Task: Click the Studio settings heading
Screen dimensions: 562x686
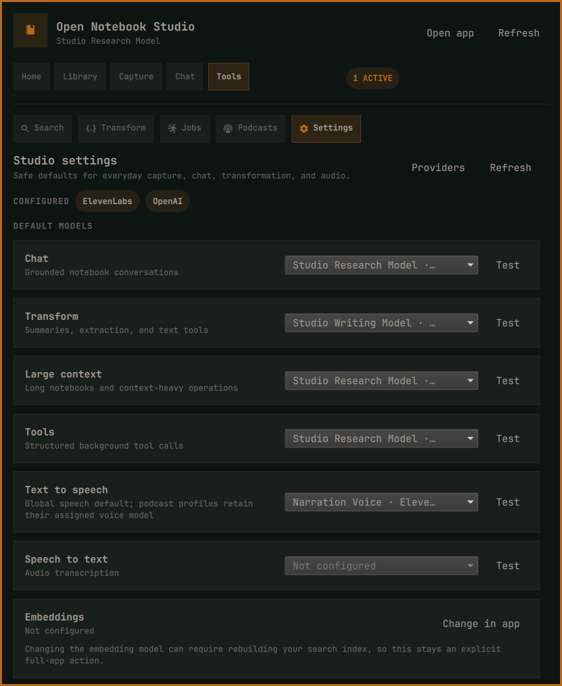Action: (65, 161)
